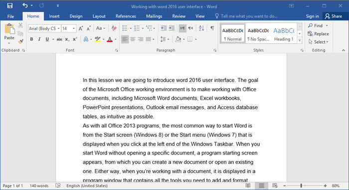Apply strikethrough abc formatting
Viewport: 349px width, 190px height.
point(59,39)
